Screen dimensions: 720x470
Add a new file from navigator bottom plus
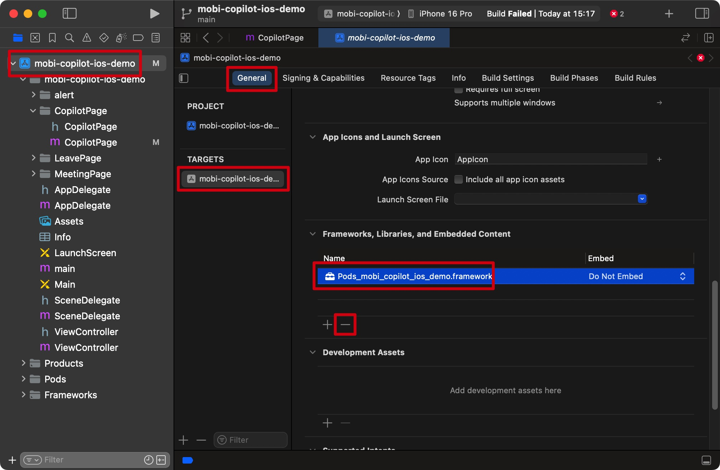12,460
